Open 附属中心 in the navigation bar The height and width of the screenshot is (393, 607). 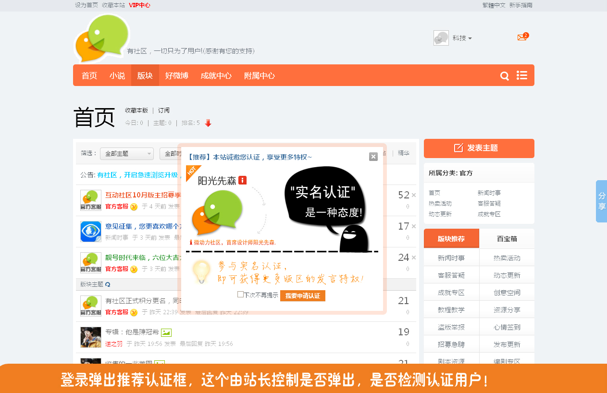[260, 76]
